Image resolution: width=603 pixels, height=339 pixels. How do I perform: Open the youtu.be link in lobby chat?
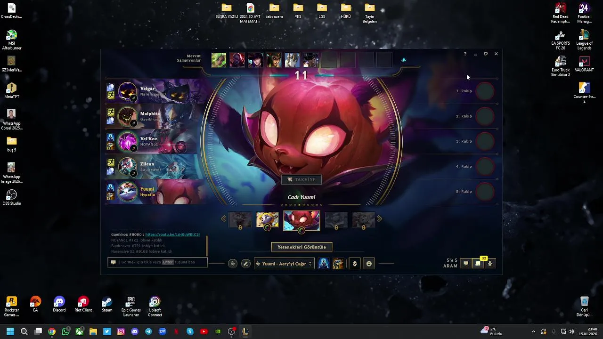[172, 234]
